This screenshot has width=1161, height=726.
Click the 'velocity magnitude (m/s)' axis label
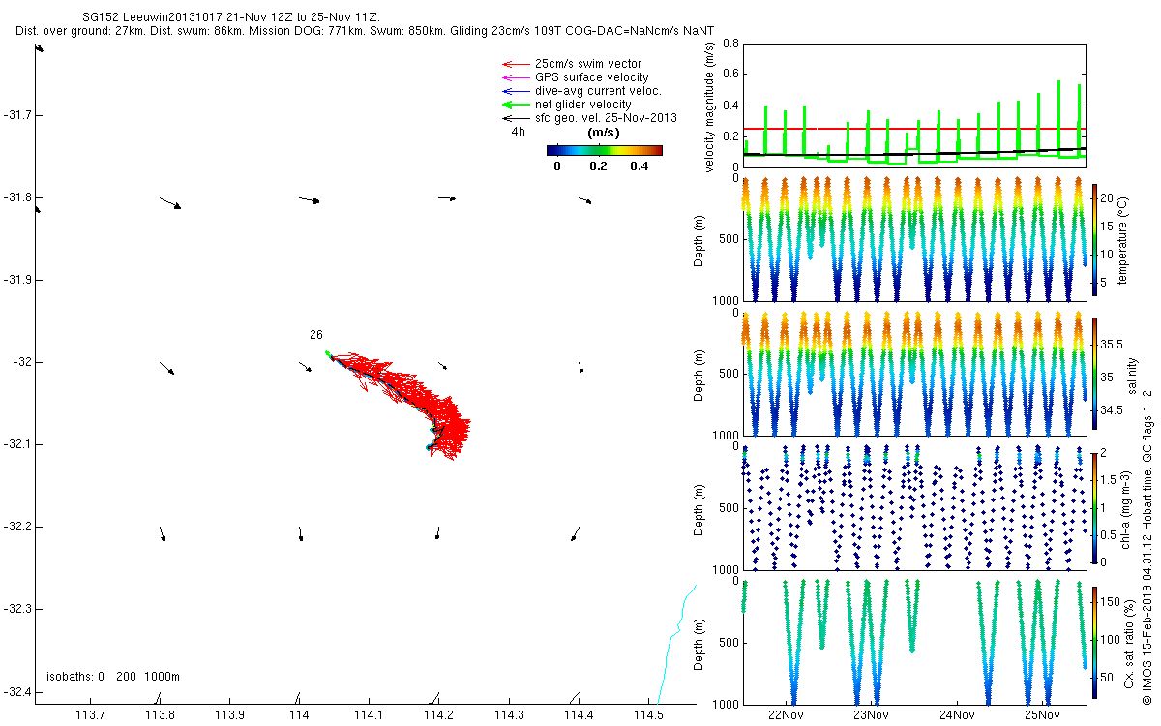tap(711, 106)
